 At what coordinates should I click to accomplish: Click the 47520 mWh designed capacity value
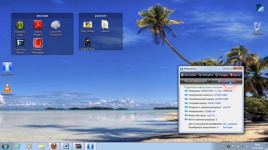[x=221, y=95]
